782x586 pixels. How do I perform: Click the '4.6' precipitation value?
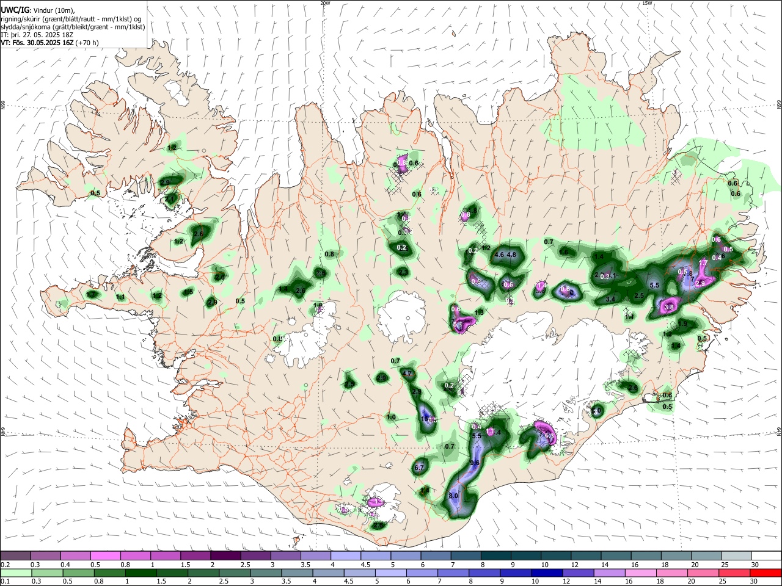[x=499, y=255]
